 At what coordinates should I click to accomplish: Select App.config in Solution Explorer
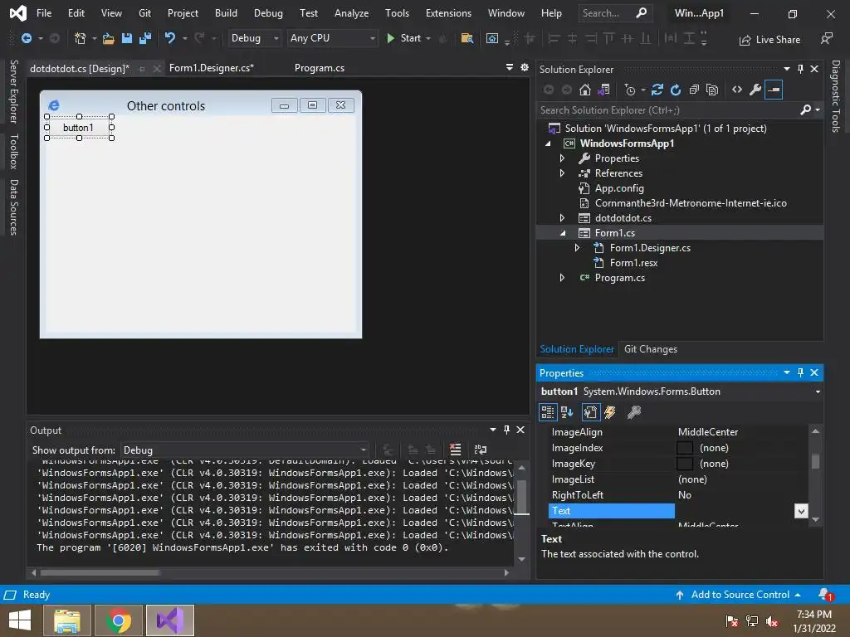pyautogui.click(x=619, y=188)
